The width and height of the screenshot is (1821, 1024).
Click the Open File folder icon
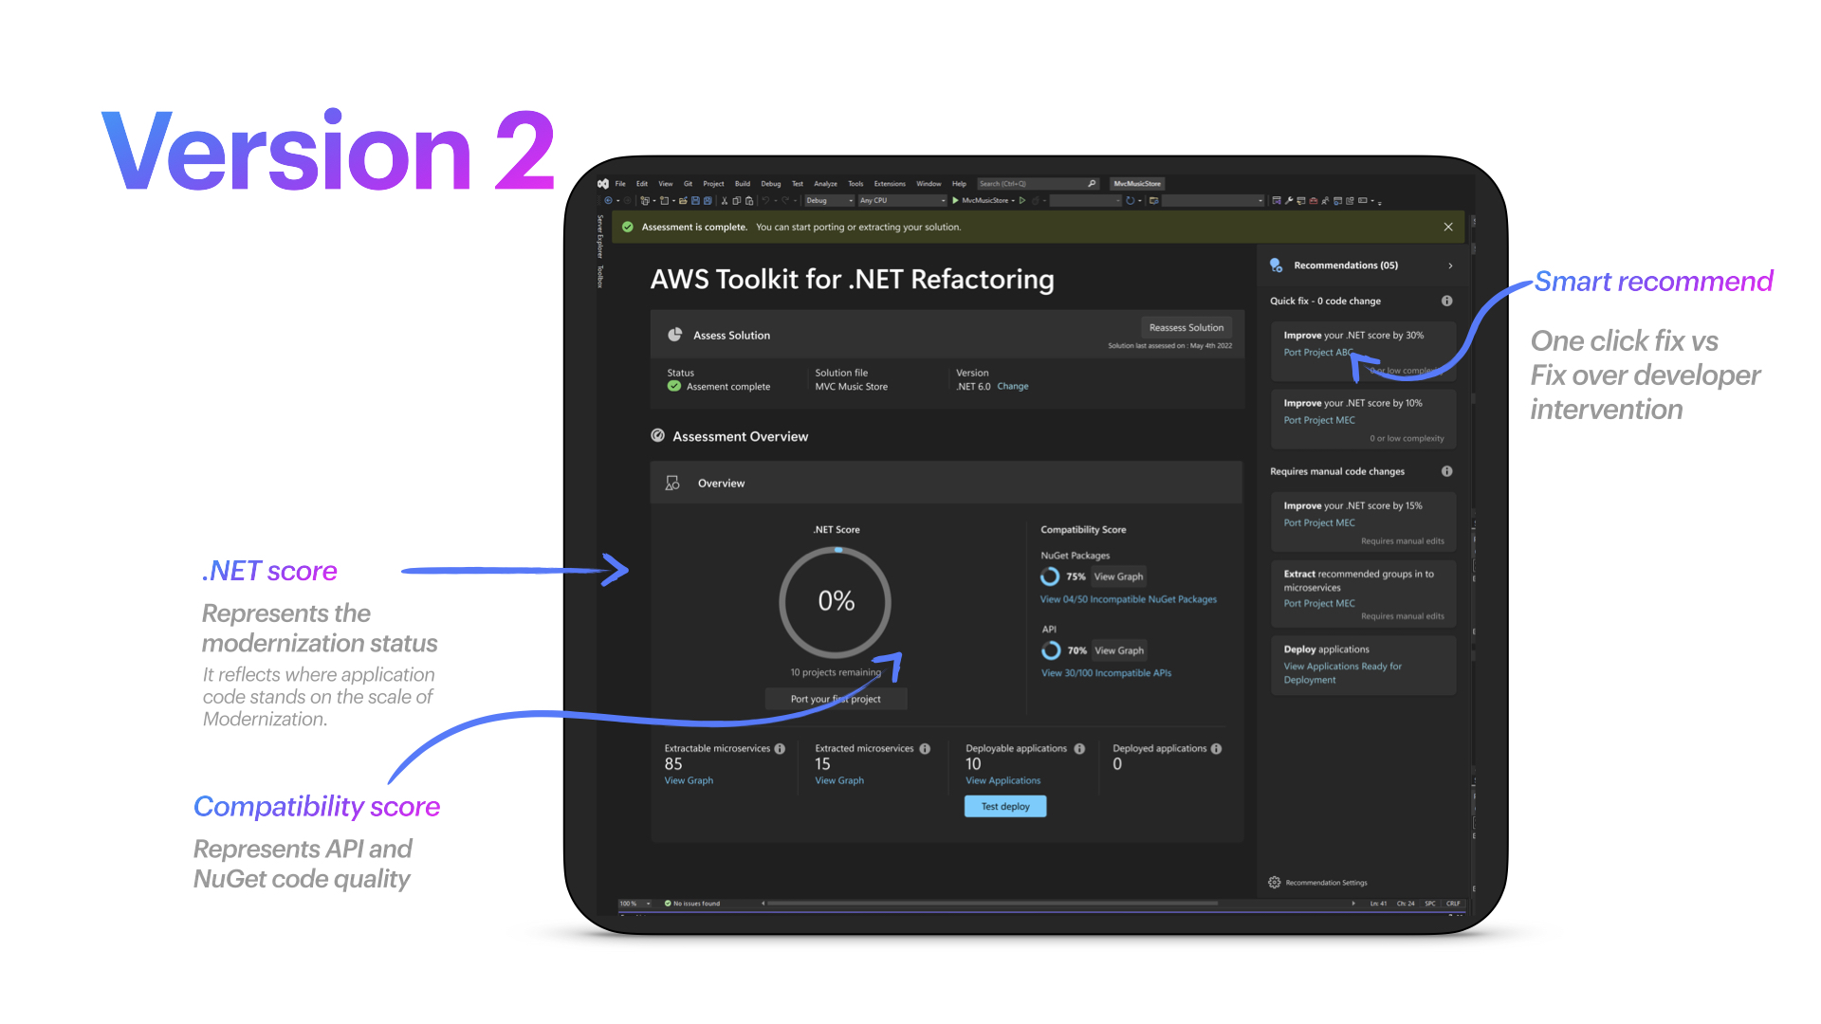[683, 201]
